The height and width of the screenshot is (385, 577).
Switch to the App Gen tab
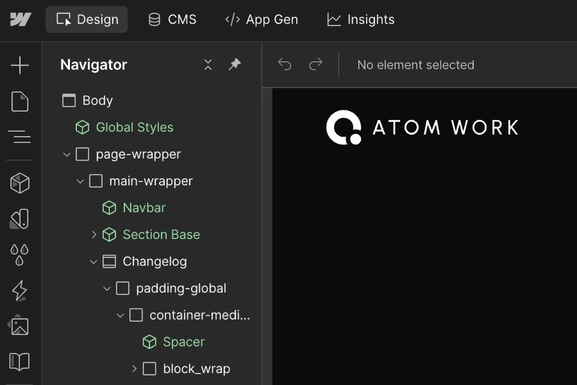(262, 19)
